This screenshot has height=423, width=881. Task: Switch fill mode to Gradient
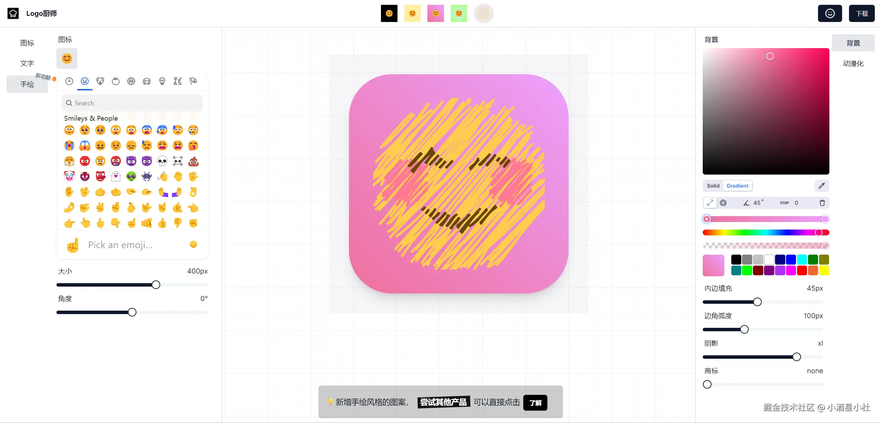[x=737, y=186]
